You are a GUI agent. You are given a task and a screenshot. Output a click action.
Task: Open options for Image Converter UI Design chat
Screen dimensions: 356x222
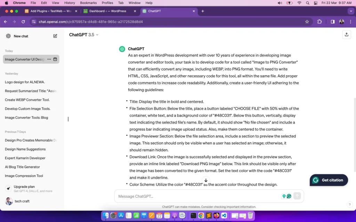tap(49, 59)
